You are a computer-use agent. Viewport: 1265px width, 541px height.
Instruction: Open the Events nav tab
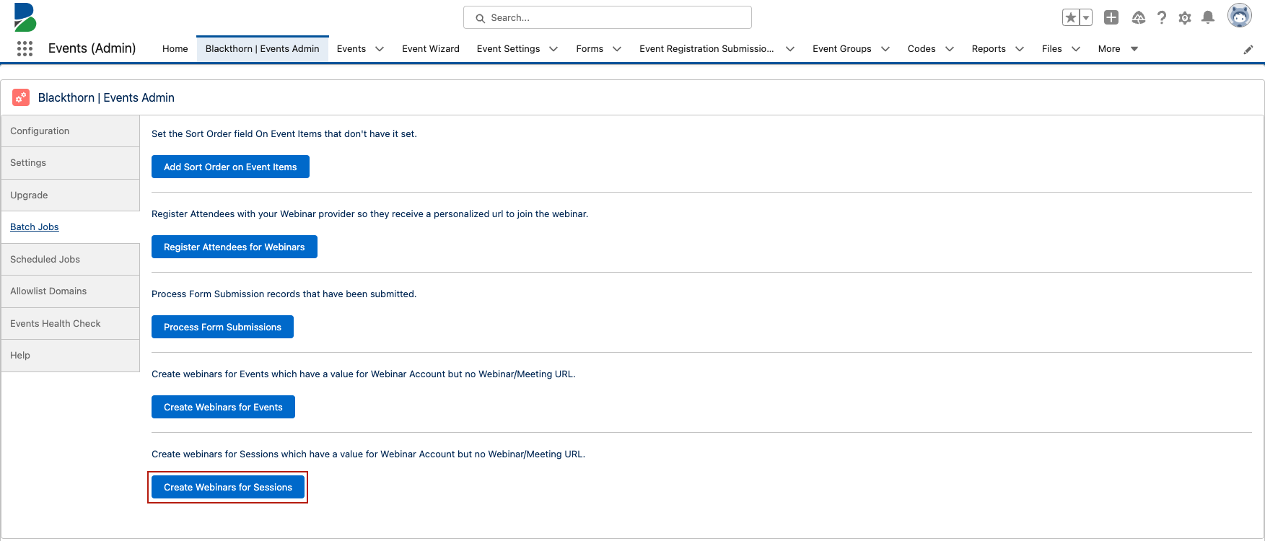coord(351,48)
